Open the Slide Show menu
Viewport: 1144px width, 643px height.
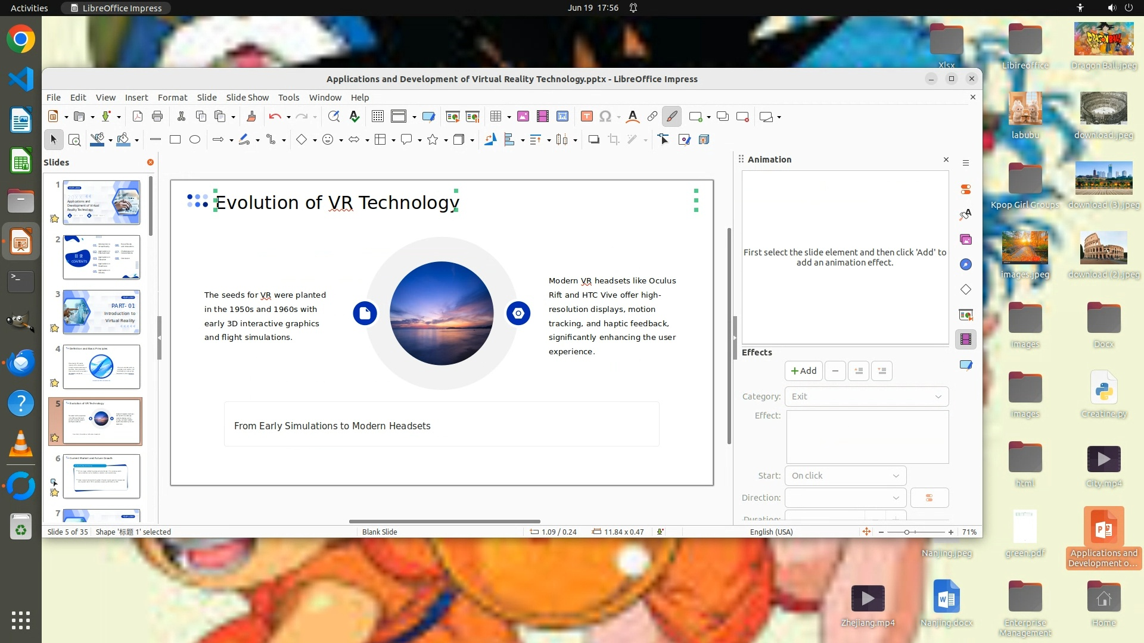pyautogui.click(x=247, y=98)
